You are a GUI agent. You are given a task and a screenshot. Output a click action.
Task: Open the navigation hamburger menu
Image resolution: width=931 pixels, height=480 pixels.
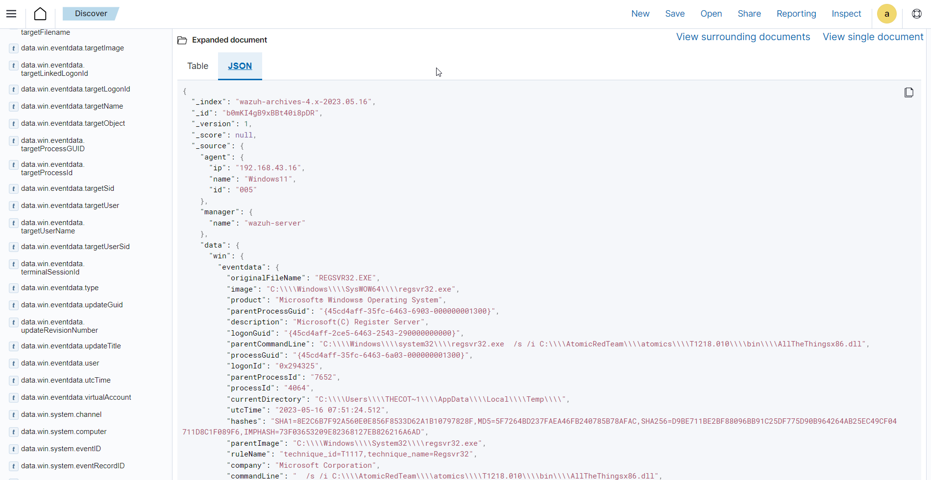[11, 14]
